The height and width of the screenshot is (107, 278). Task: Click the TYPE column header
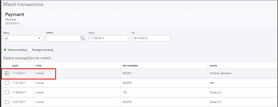tap(38, 66)
